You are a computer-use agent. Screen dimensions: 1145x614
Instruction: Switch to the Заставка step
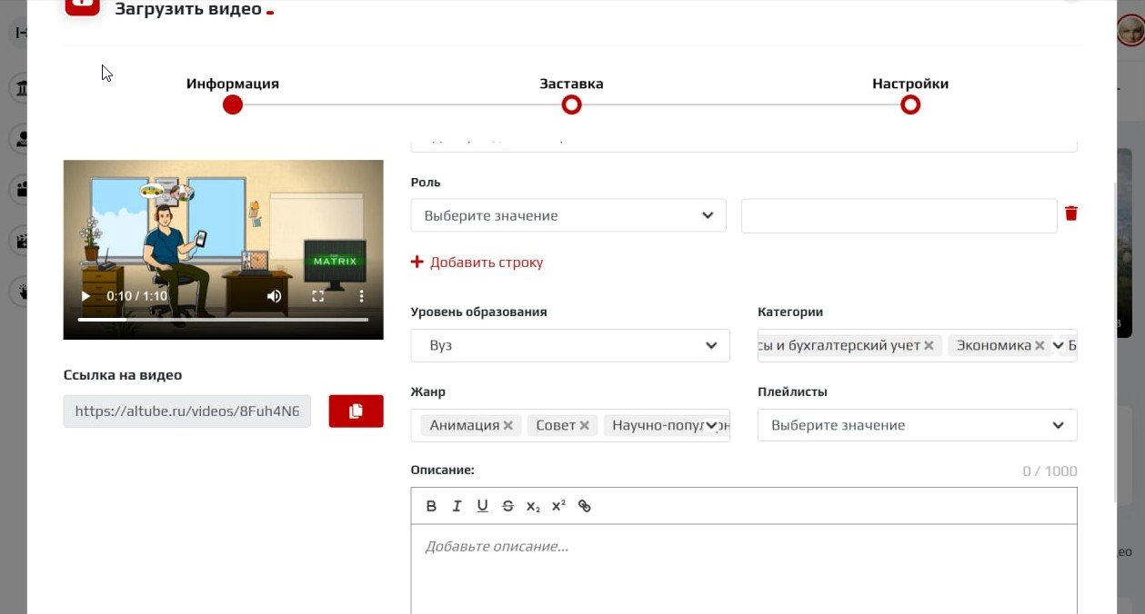point(571,104)
